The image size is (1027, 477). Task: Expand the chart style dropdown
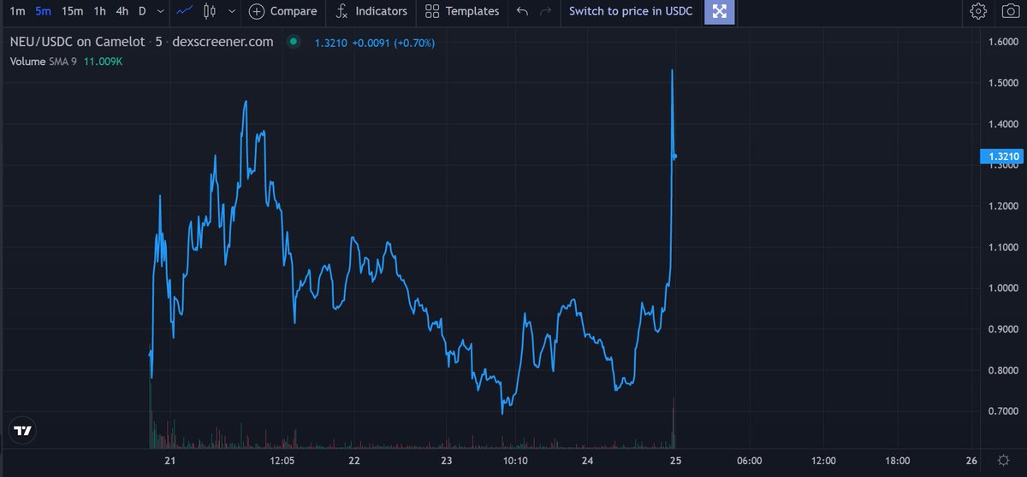pyautogui.click(x=232, y=11)
